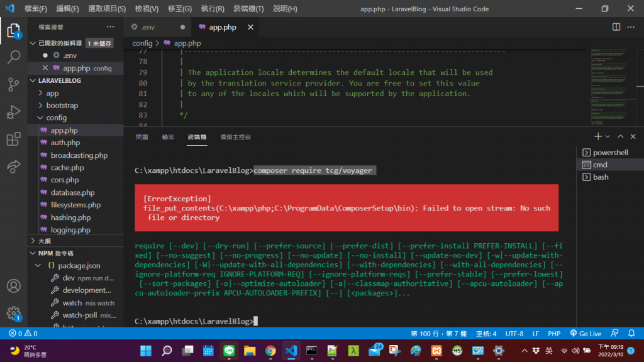The height and width of the screenshot is (362, 644).
Task: Switch to the Debug Console panel tab
Action: click(235, 136)
